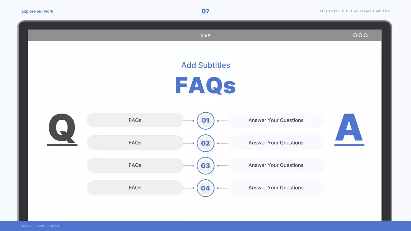Click the Q & A title bar label
This screenshot has width=411, height=231.
(205, 35)
